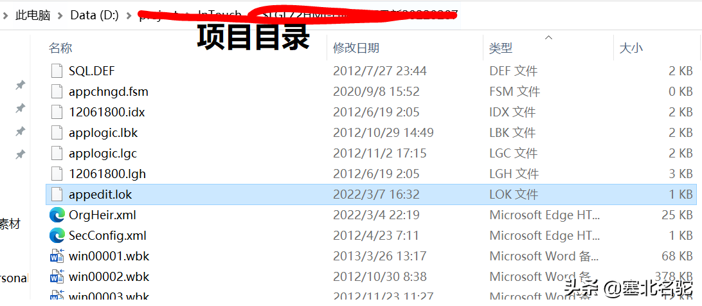Click the topmost pin icon in sidebar
702x306 pixels.
[x=20, y=85]
